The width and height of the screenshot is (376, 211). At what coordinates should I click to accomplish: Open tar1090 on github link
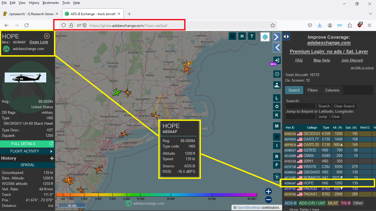(x=362, y=68)
